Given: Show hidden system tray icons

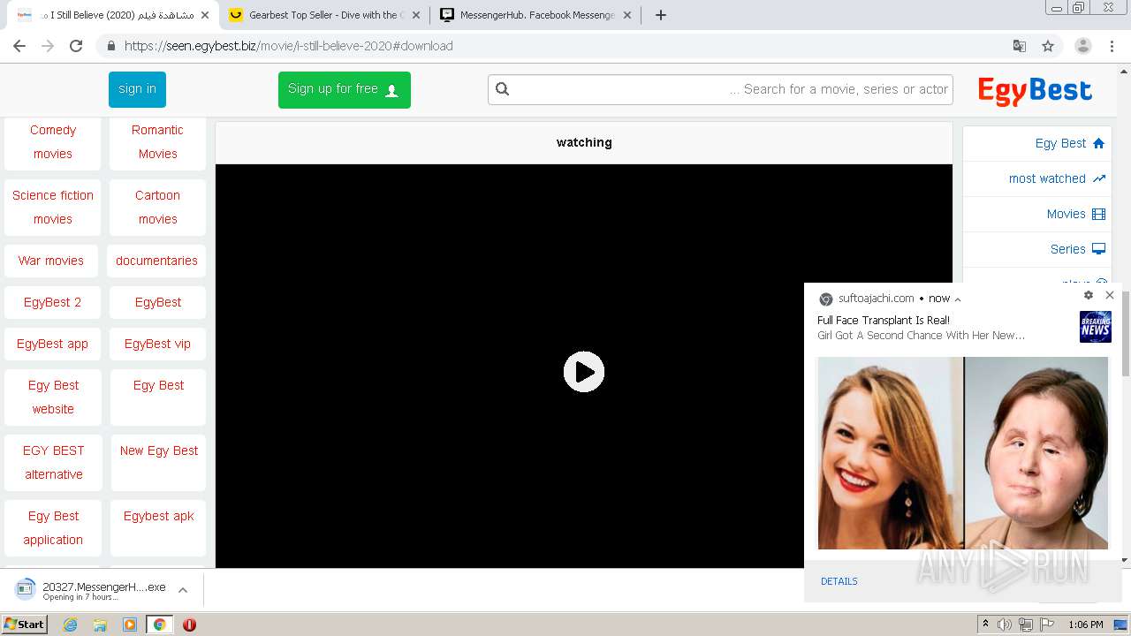Looking at the screenshot, I should point(985,625).
